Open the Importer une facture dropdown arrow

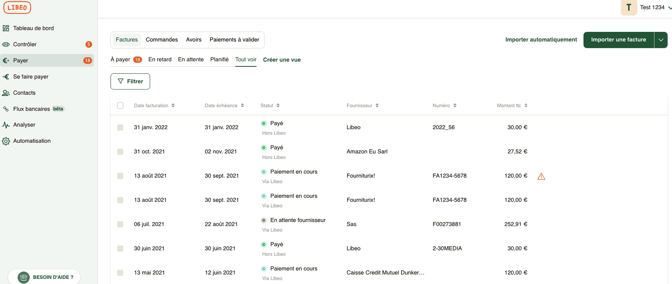pos(661,40)
